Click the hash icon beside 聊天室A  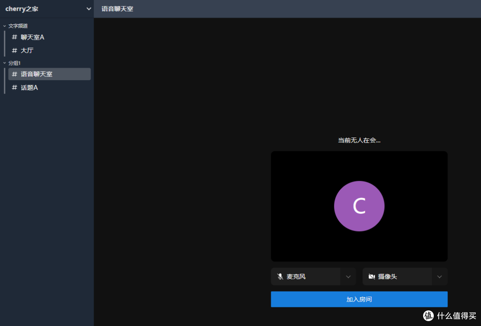click(14, 37)
